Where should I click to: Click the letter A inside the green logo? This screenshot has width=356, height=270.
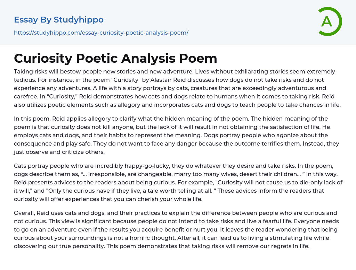click(x=326, y=21)
